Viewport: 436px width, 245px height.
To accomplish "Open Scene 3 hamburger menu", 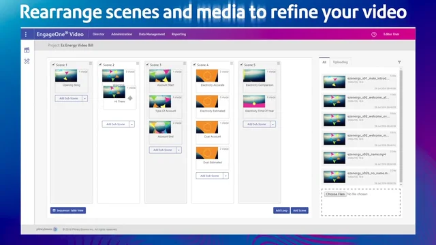I will coord(185,63).
